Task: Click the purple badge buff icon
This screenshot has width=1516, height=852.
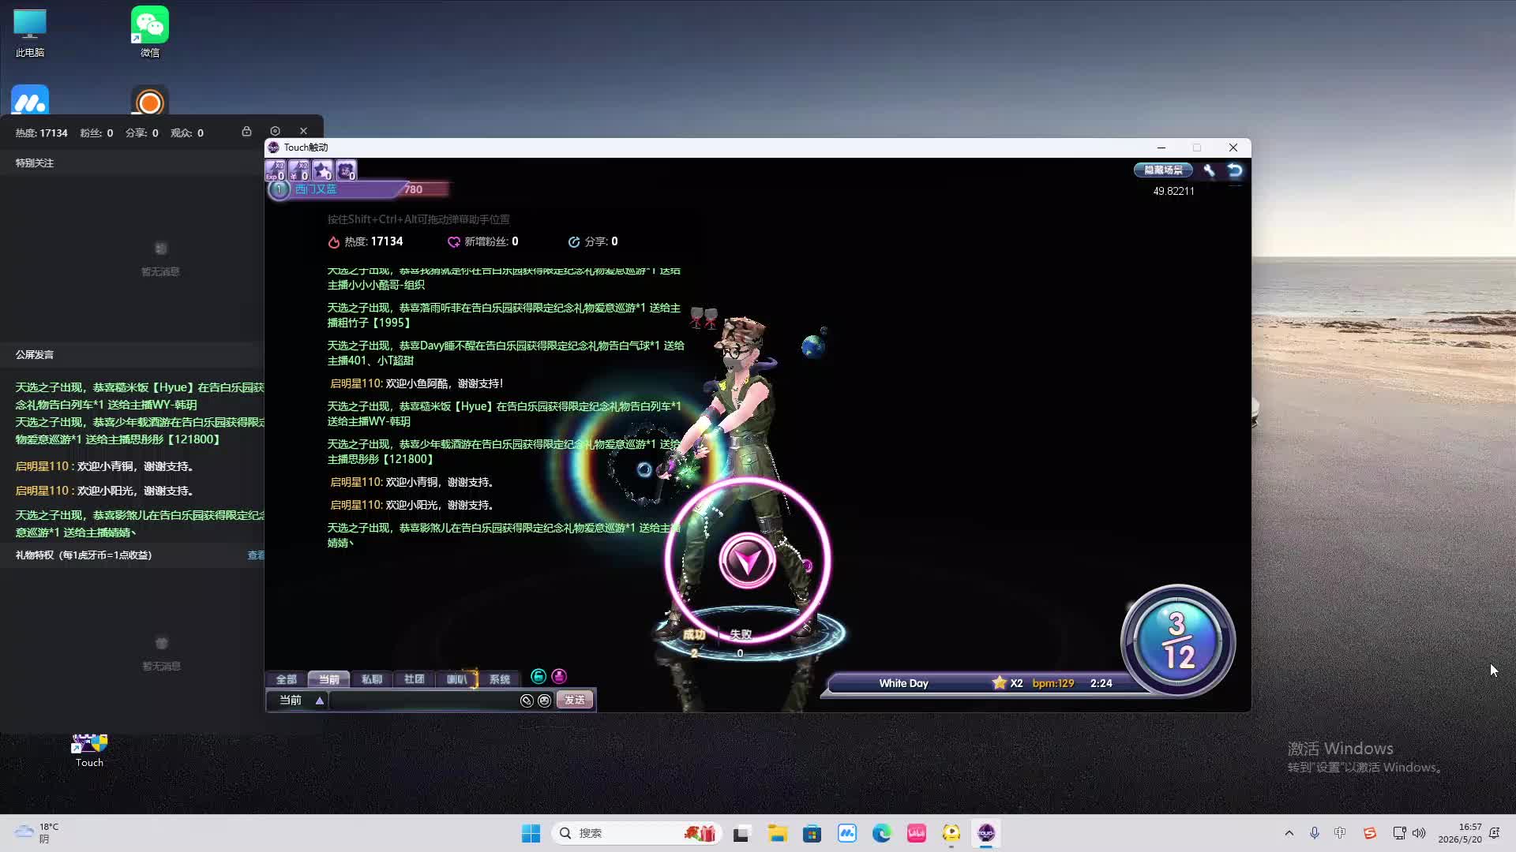Action: pos(346,170)
